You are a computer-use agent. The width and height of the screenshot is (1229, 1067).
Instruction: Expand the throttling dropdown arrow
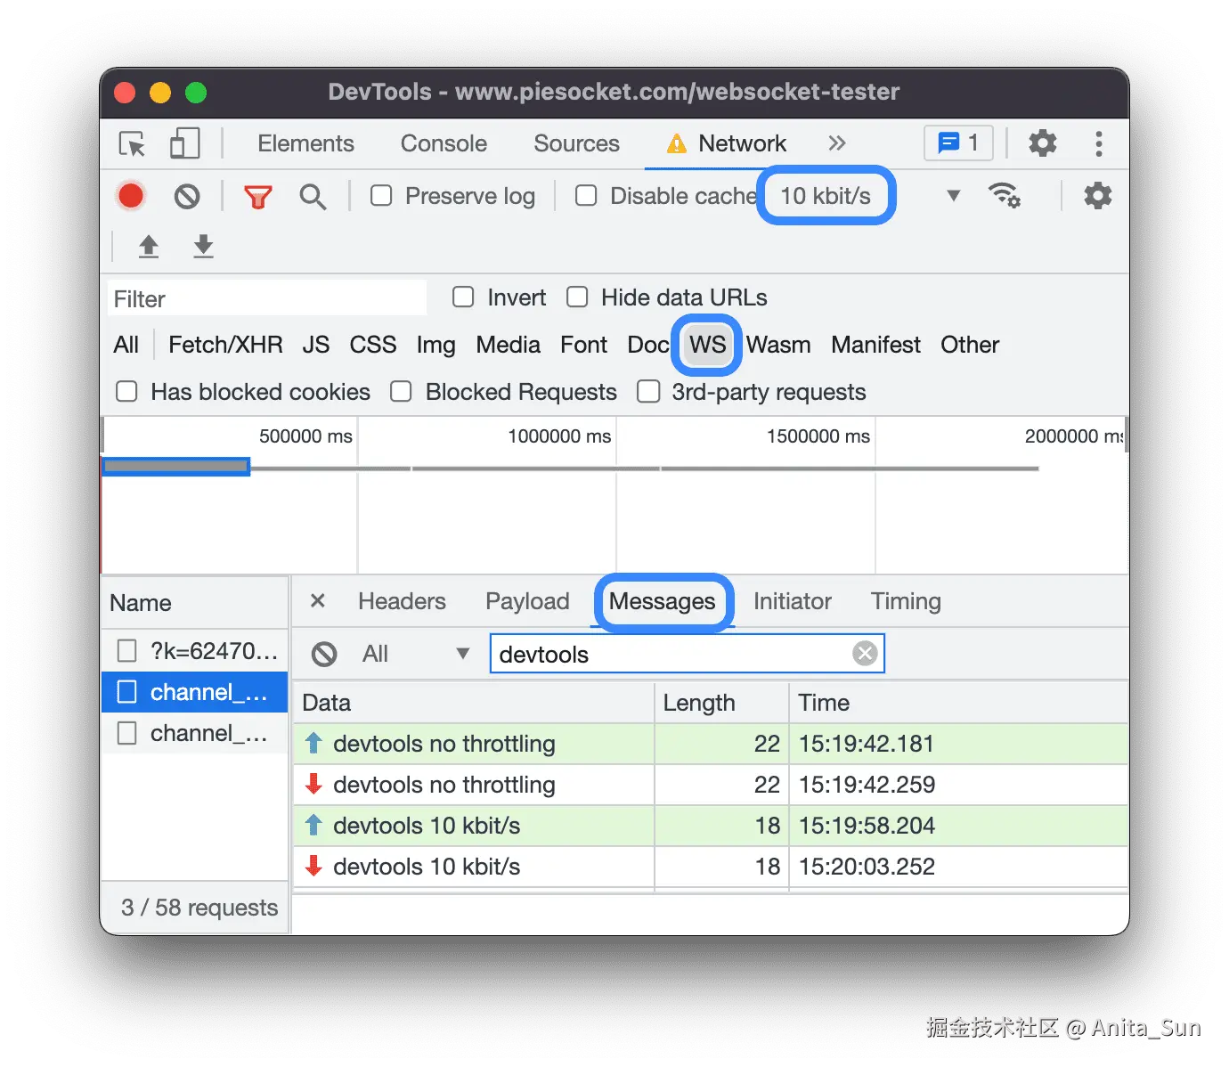pyautogui.click(x=953, y=196)
